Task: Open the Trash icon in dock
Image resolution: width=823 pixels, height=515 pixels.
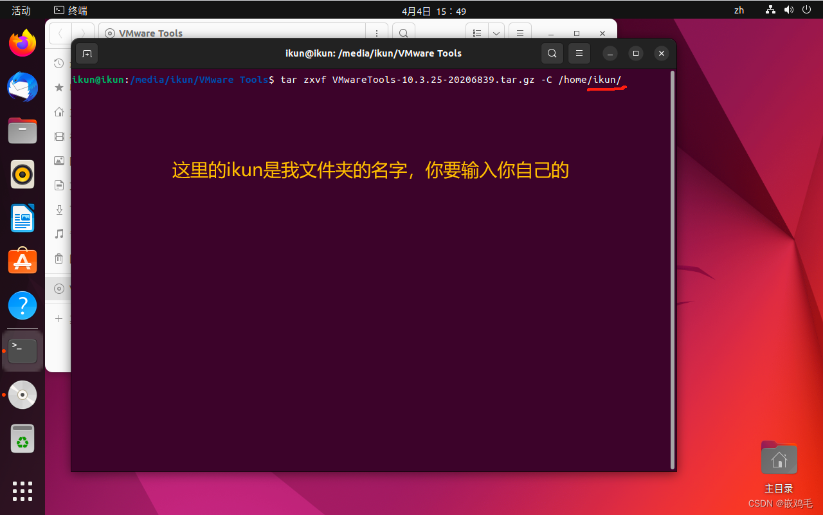Action: click(23, 438)
